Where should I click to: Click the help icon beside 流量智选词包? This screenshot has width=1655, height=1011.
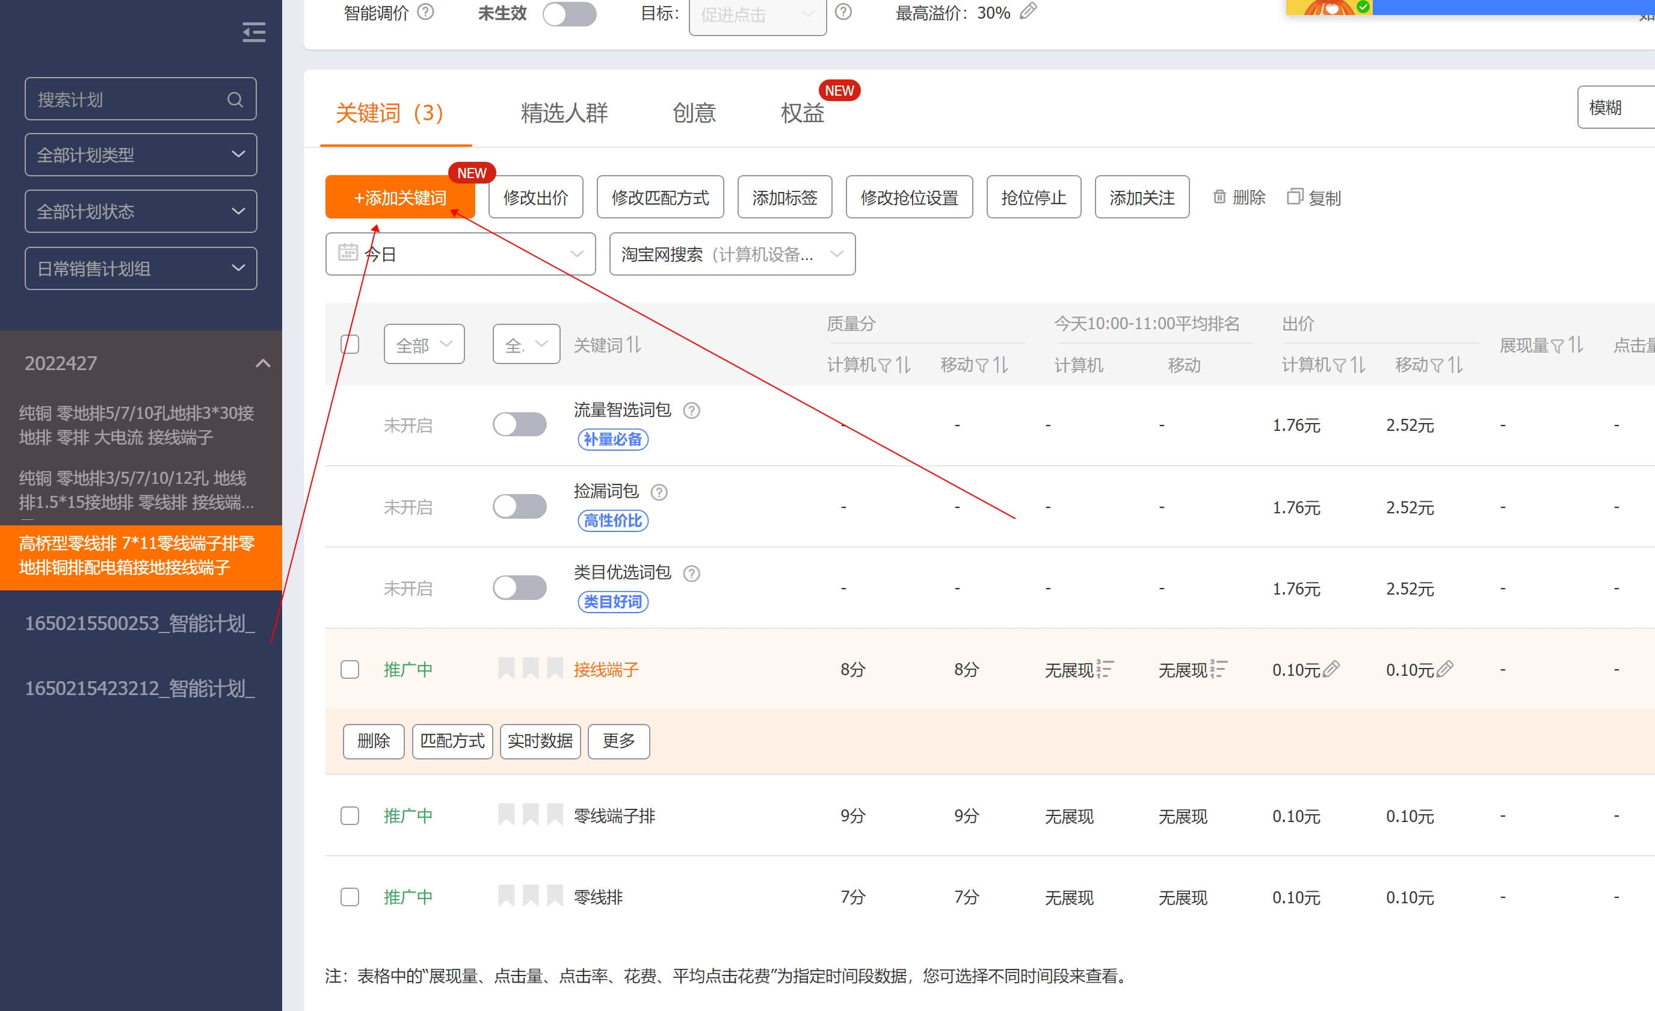(x=691, y=410)
